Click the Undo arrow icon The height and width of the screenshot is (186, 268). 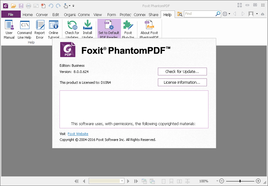click(x=51, y=6)
